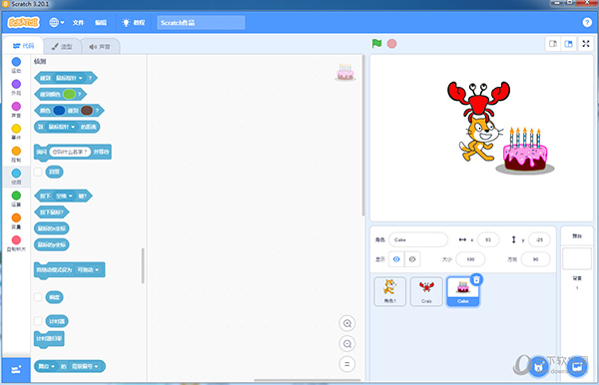Click the block palette vertical scrollbar
Image resolution: width=599 pixels, height=385 pixels.
coord(143,265)
